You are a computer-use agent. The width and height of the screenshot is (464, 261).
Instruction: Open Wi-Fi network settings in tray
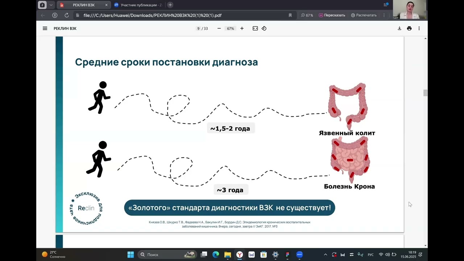pyautogui.click(x=381, y=254)
